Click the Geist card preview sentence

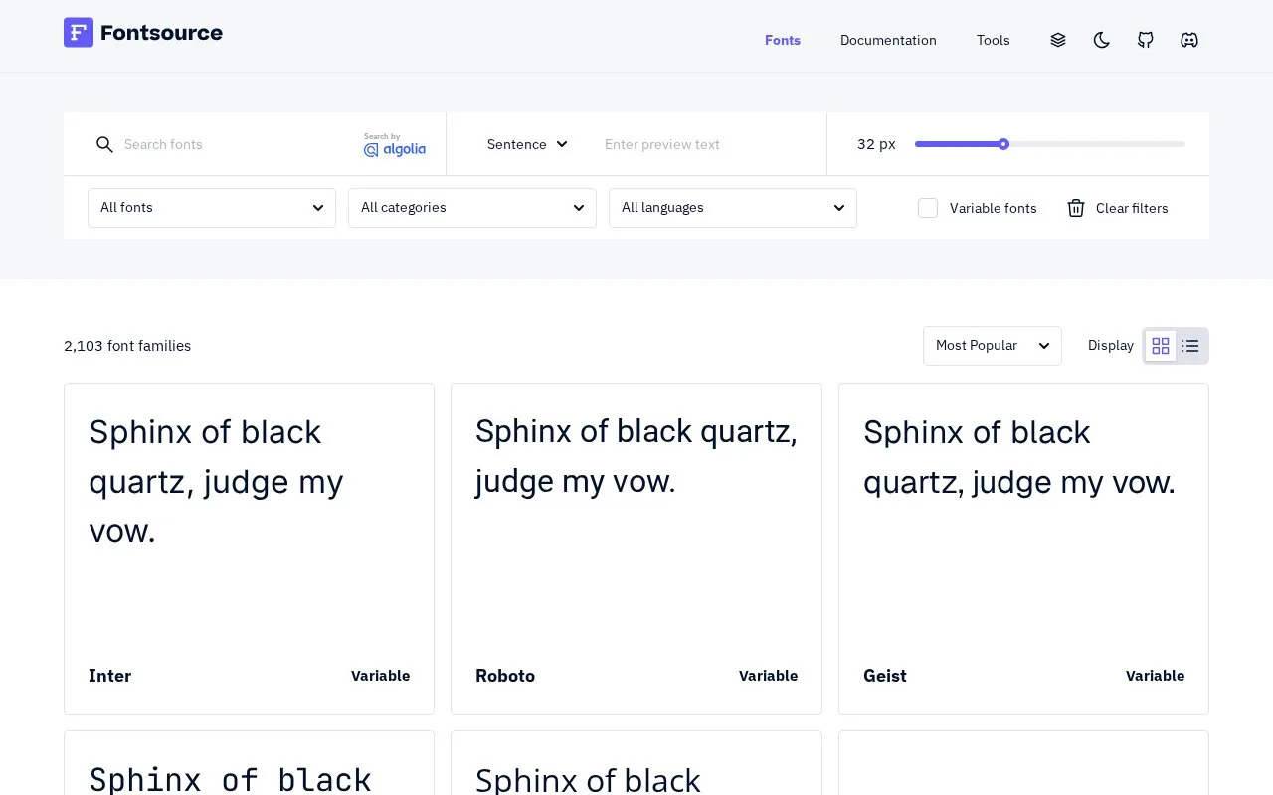coord(1019,457)
